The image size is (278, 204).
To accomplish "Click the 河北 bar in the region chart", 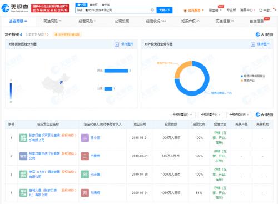I will pos(116,71).
